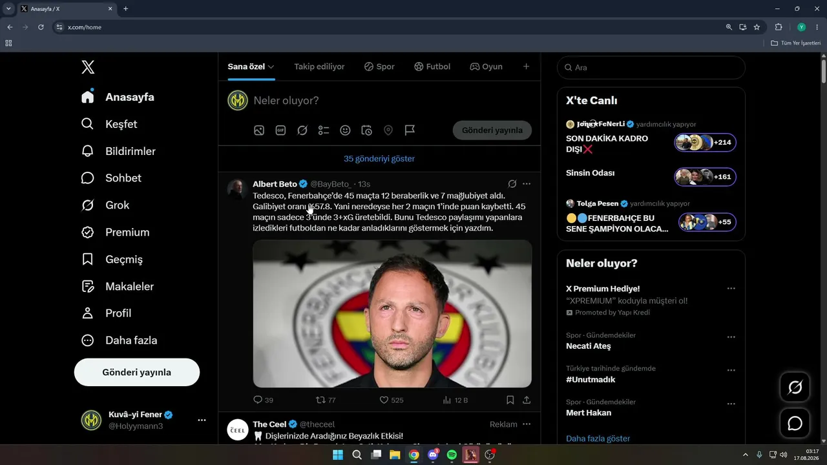Add a media image to the post
This screenshot has height=465, width=827.
click(259, 130)
